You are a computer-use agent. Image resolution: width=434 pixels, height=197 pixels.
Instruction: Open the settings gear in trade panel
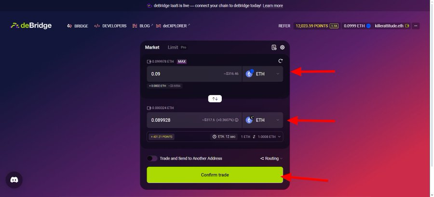pos(282,48)
